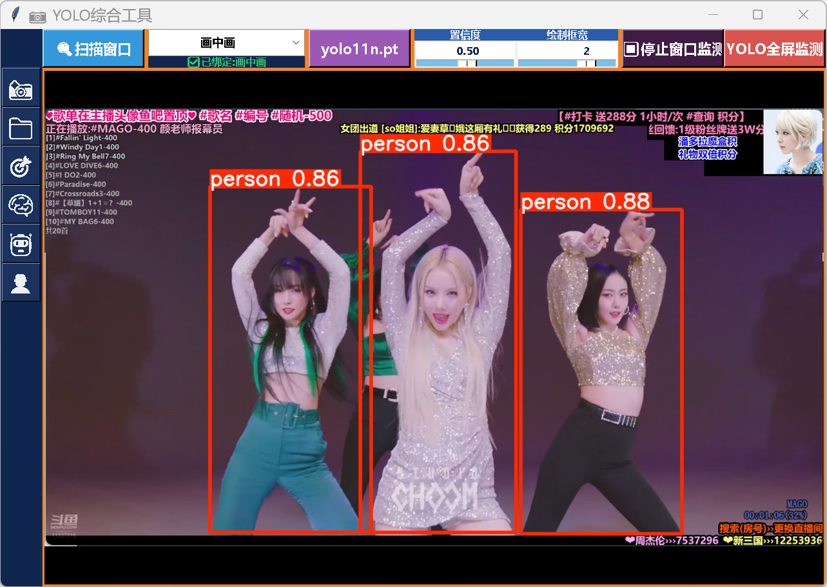Click the user silhouette icon in sidebar
The height and width of the screenshot is (587, 827).
tap(21, 283)
